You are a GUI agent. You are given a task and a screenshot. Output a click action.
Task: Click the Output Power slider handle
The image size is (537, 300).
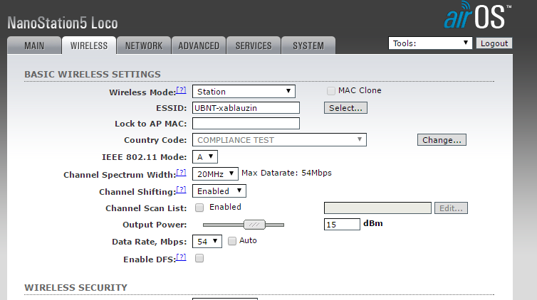pos(254,225)
